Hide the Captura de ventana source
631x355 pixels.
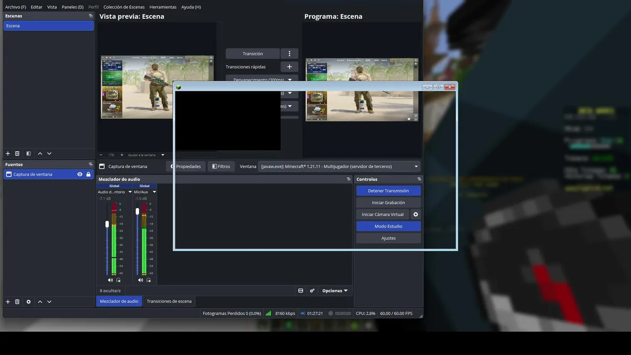pyautogui.click(x=80, y=174)
